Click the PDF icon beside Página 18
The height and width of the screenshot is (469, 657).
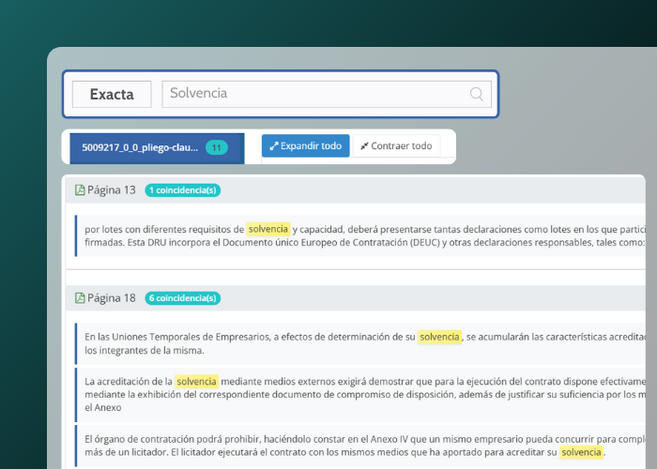(80, 298)
